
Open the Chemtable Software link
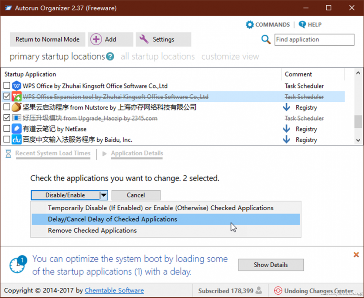114,291
